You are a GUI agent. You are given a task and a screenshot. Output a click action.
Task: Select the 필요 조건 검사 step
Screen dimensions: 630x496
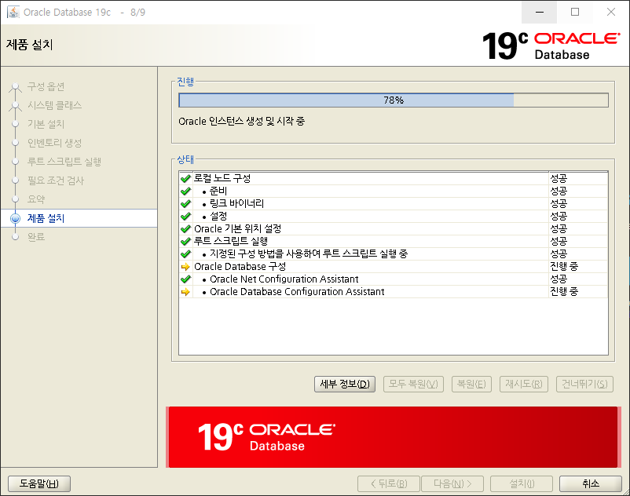56,181
